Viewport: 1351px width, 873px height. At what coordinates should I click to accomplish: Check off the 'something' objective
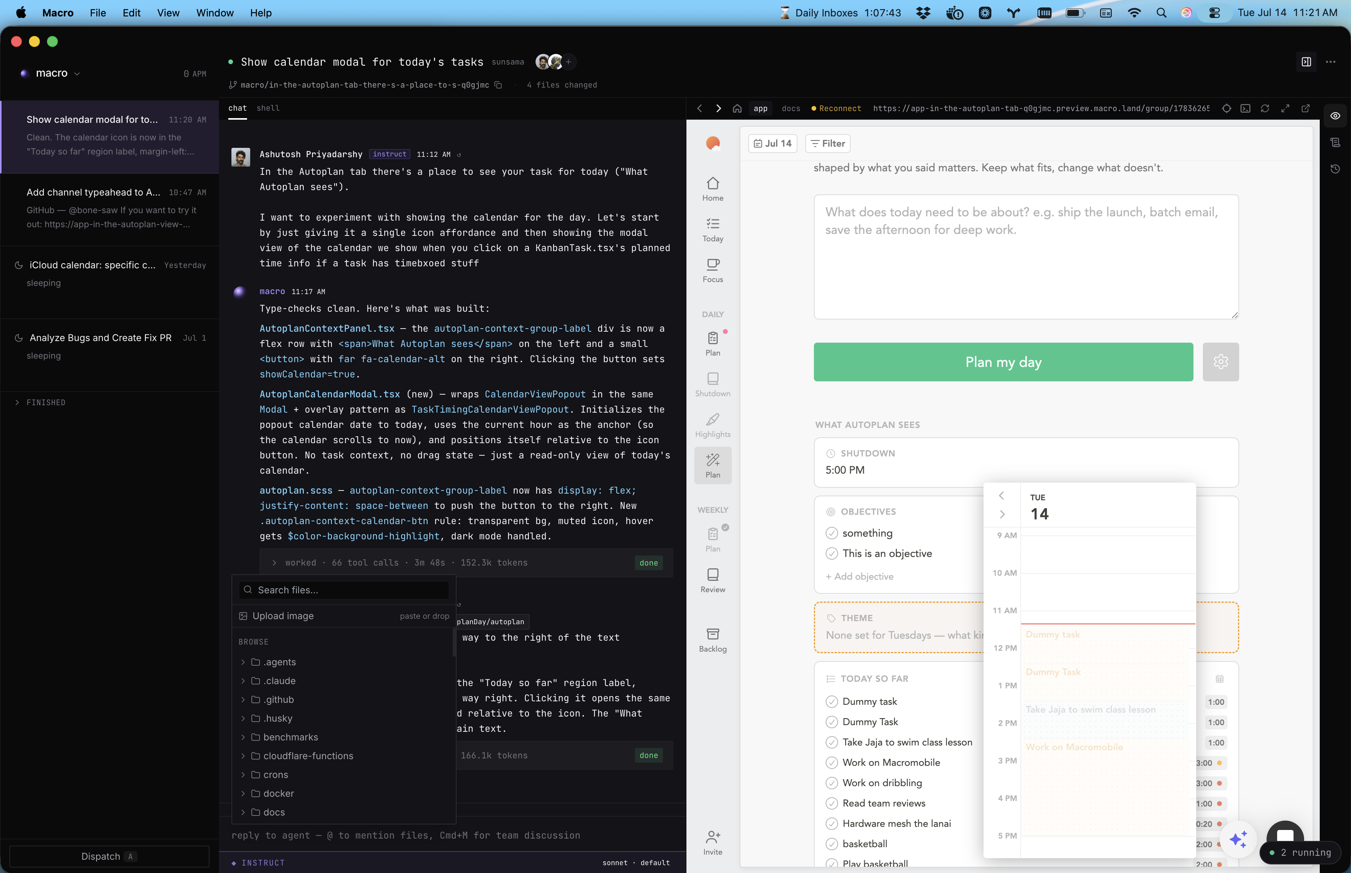click(831, 533)
